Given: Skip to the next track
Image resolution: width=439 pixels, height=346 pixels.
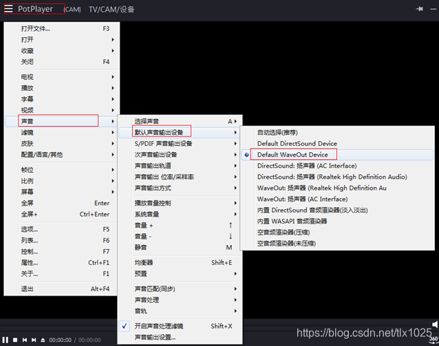Looking at the screenshot, I should tap(34, 340).
